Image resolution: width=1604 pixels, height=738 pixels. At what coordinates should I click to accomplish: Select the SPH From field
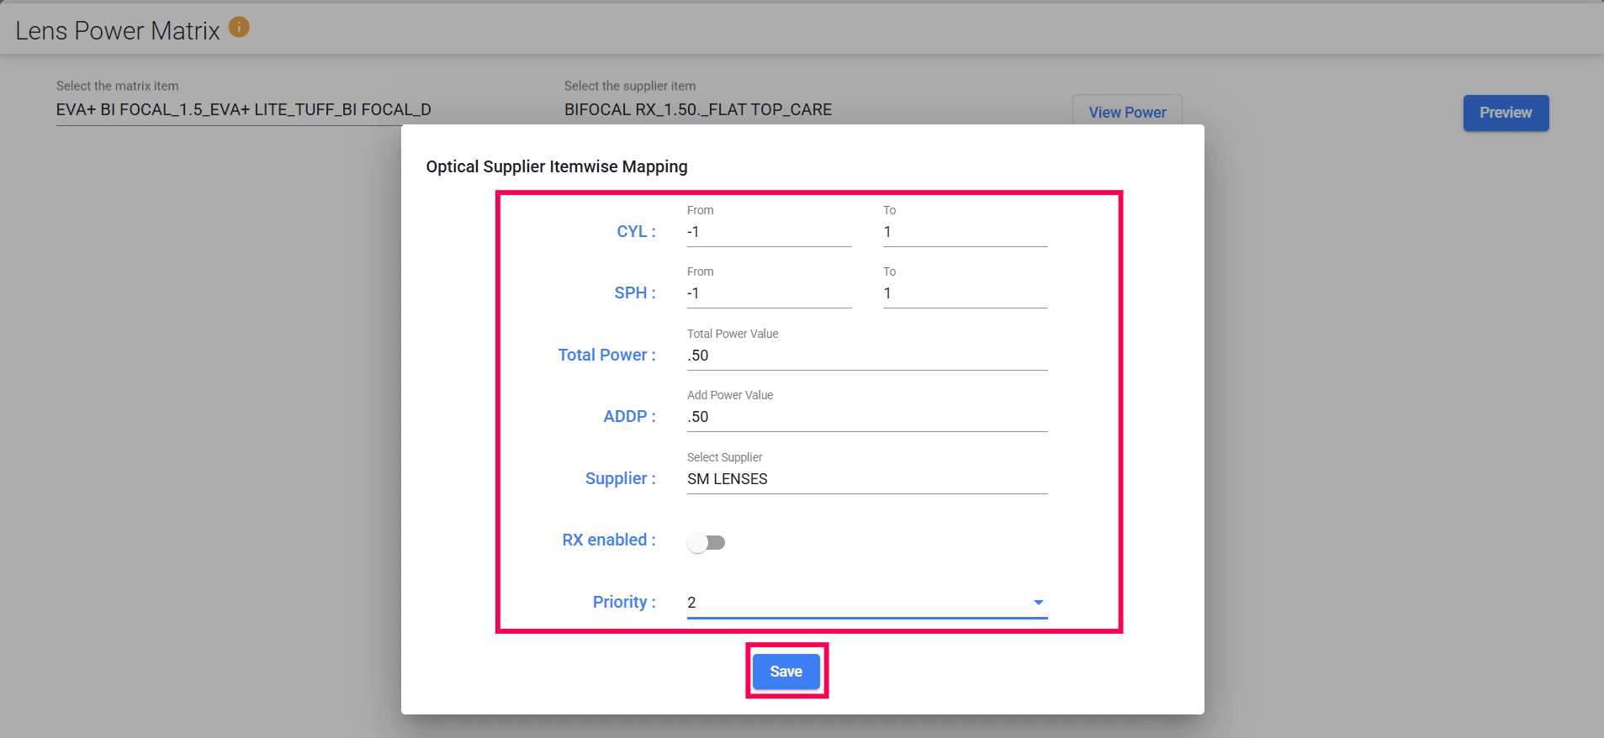point(769,294)
